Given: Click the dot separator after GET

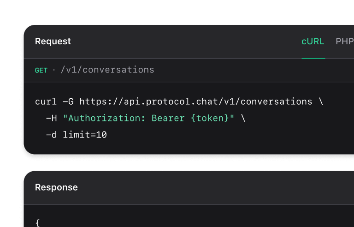Looking at the screenshot, I should 54,71.
